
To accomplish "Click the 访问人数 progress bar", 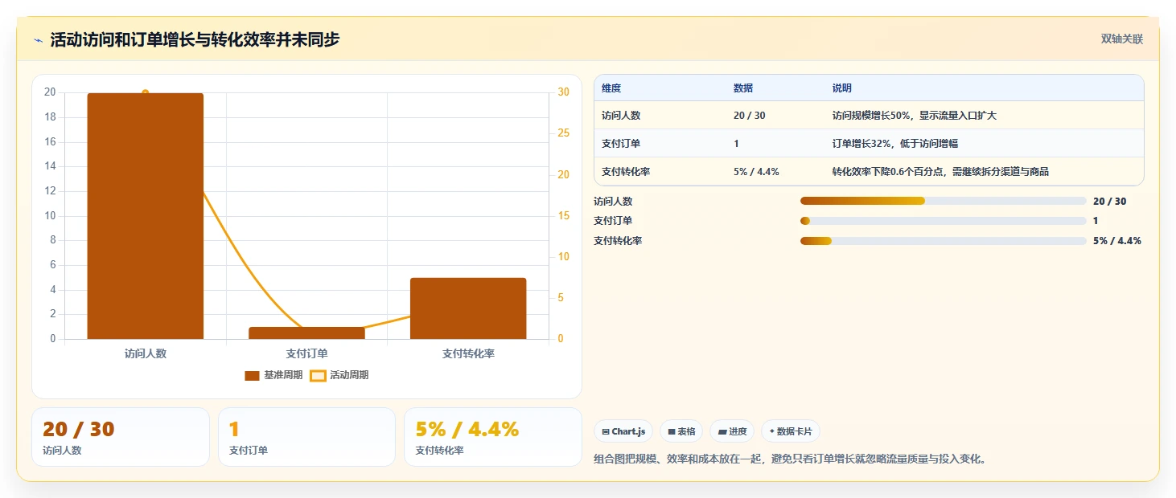I will (944, 202).
